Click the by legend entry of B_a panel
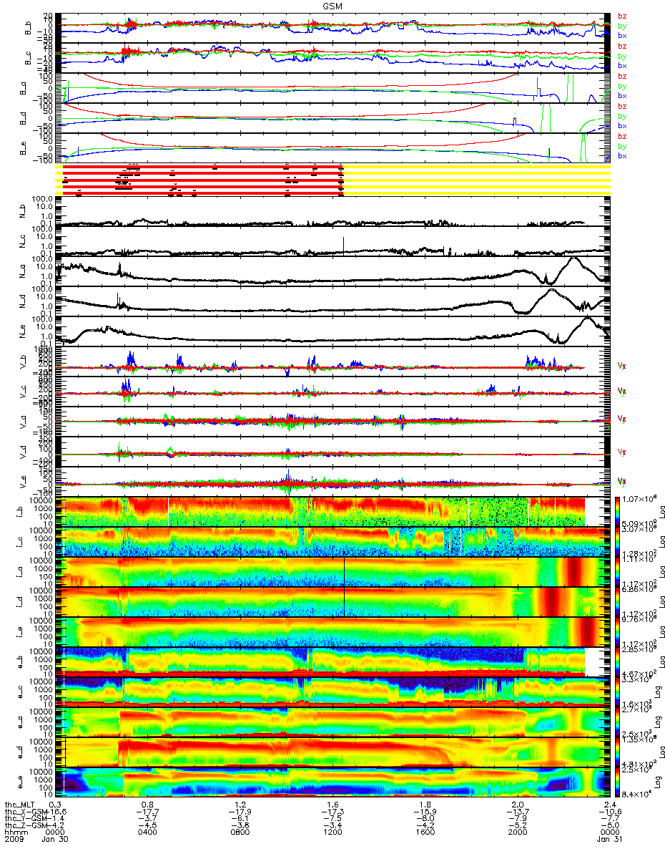665x859 pixels. click(x=622, y=86)
